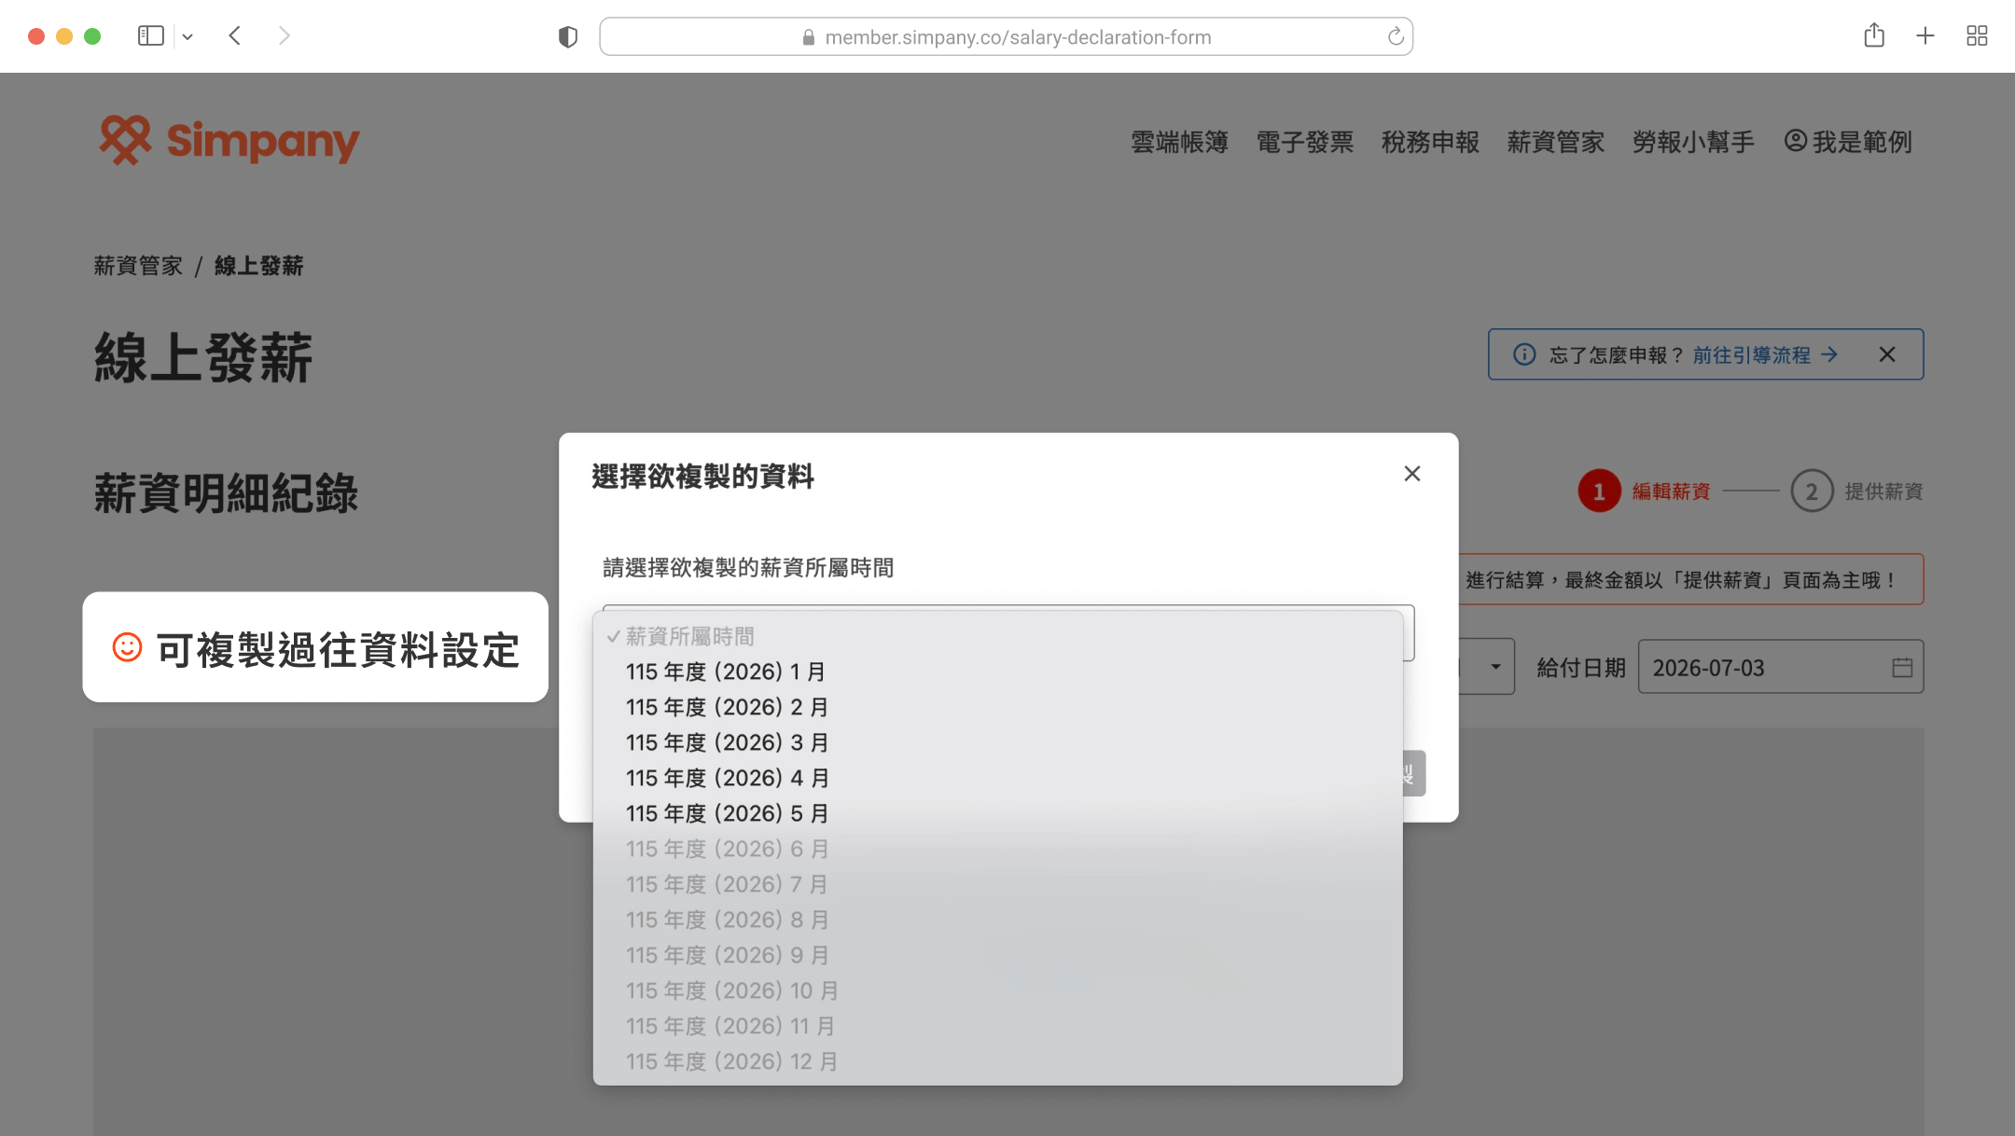Image resolution: width=2015 pixels, height=1136 pixels.
Task: Reload the current page
Action: (x=1394, y=36)
